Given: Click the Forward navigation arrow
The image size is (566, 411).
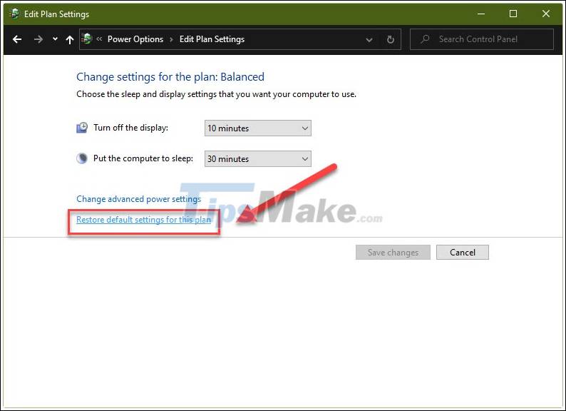Looking at the screenshot, I should (x=38, y=40).
